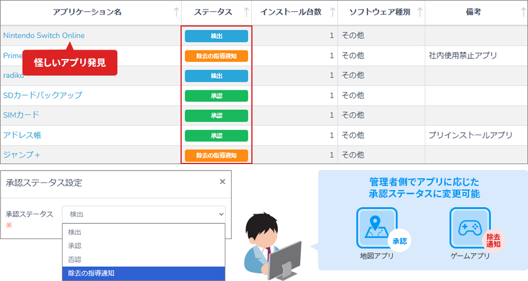Click the 承認ステータス field label

(29, 214)
